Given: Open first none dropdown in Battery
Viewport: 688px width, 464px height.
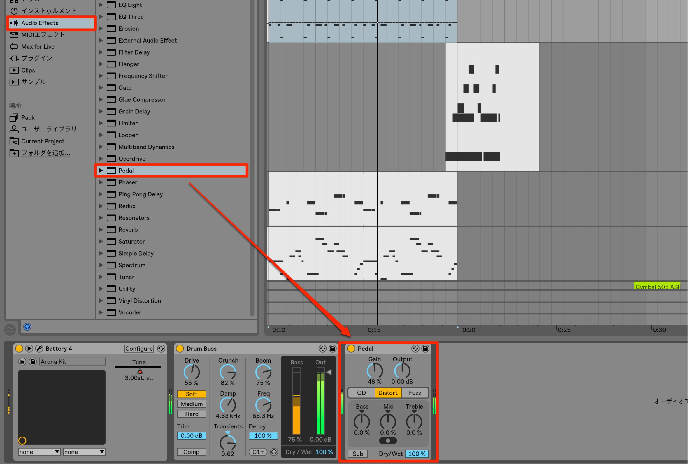Looking at the screenshot, I should pos(39,452).
